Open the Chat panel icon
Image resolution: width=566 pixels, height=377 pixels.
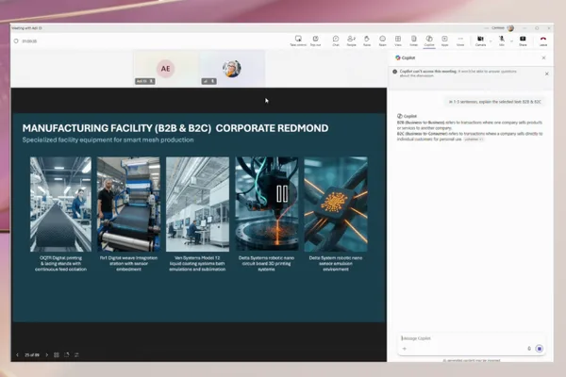(336, 41)
